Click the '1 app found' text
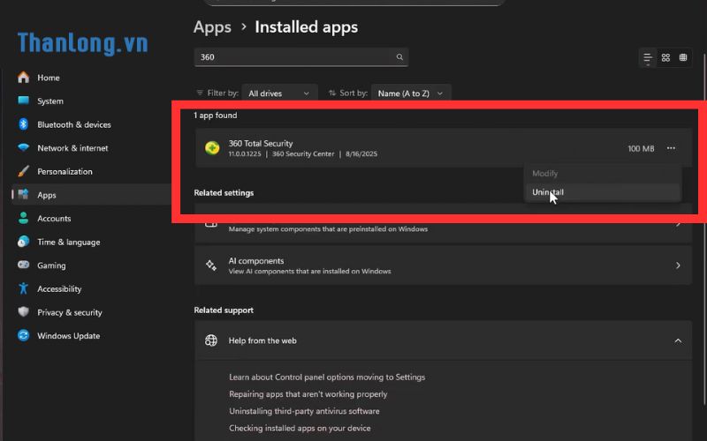 coord(215,116)
